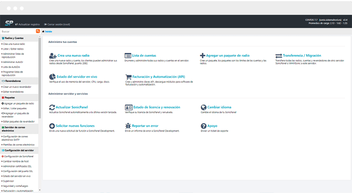The width and height of the screenshot is (352, 193).
Task: Open Actualizar registro in top bar
Action: point(27,24)
